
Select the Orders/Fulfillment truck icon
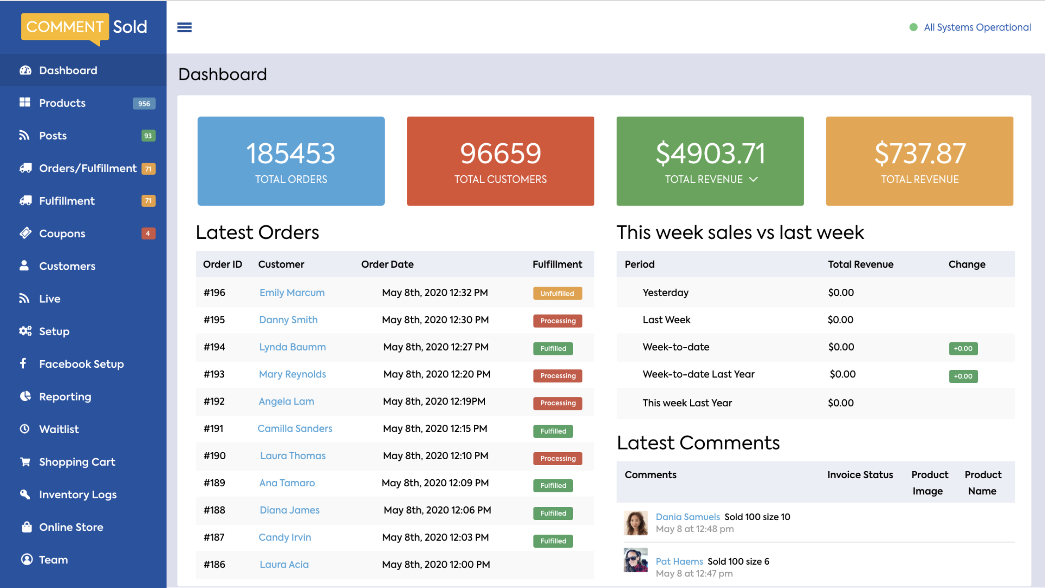click(x=25, y=168)
